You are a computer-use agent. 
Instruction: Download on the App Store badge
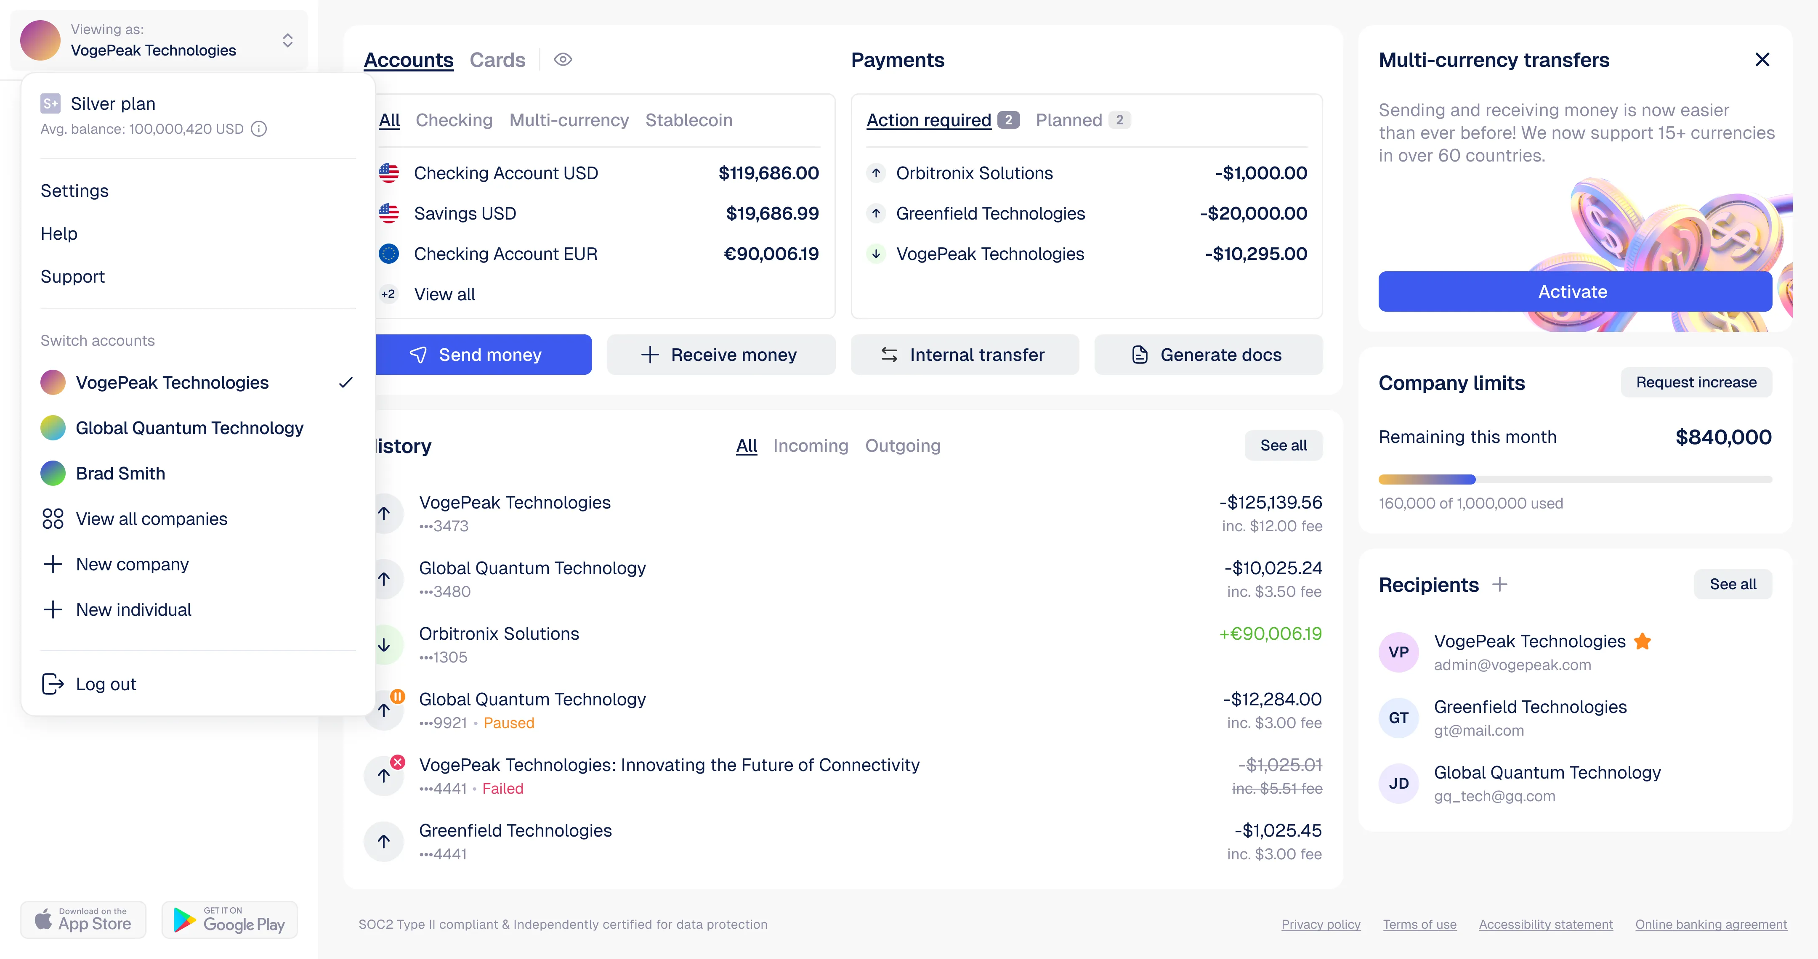(83, 920)
